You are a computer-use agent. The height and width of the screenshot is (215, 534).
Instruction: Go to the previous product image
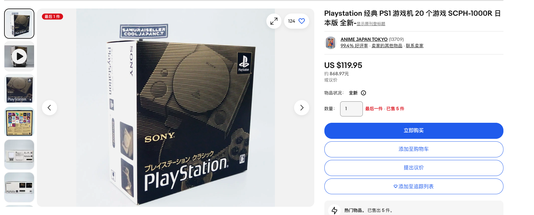point(49,108)
